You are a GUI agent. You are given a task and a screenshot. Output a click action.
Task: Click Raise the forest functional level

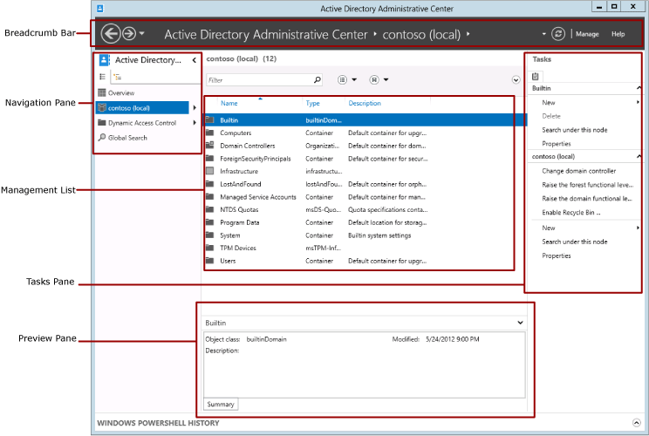pyautogui.click(x=587, y=185)
